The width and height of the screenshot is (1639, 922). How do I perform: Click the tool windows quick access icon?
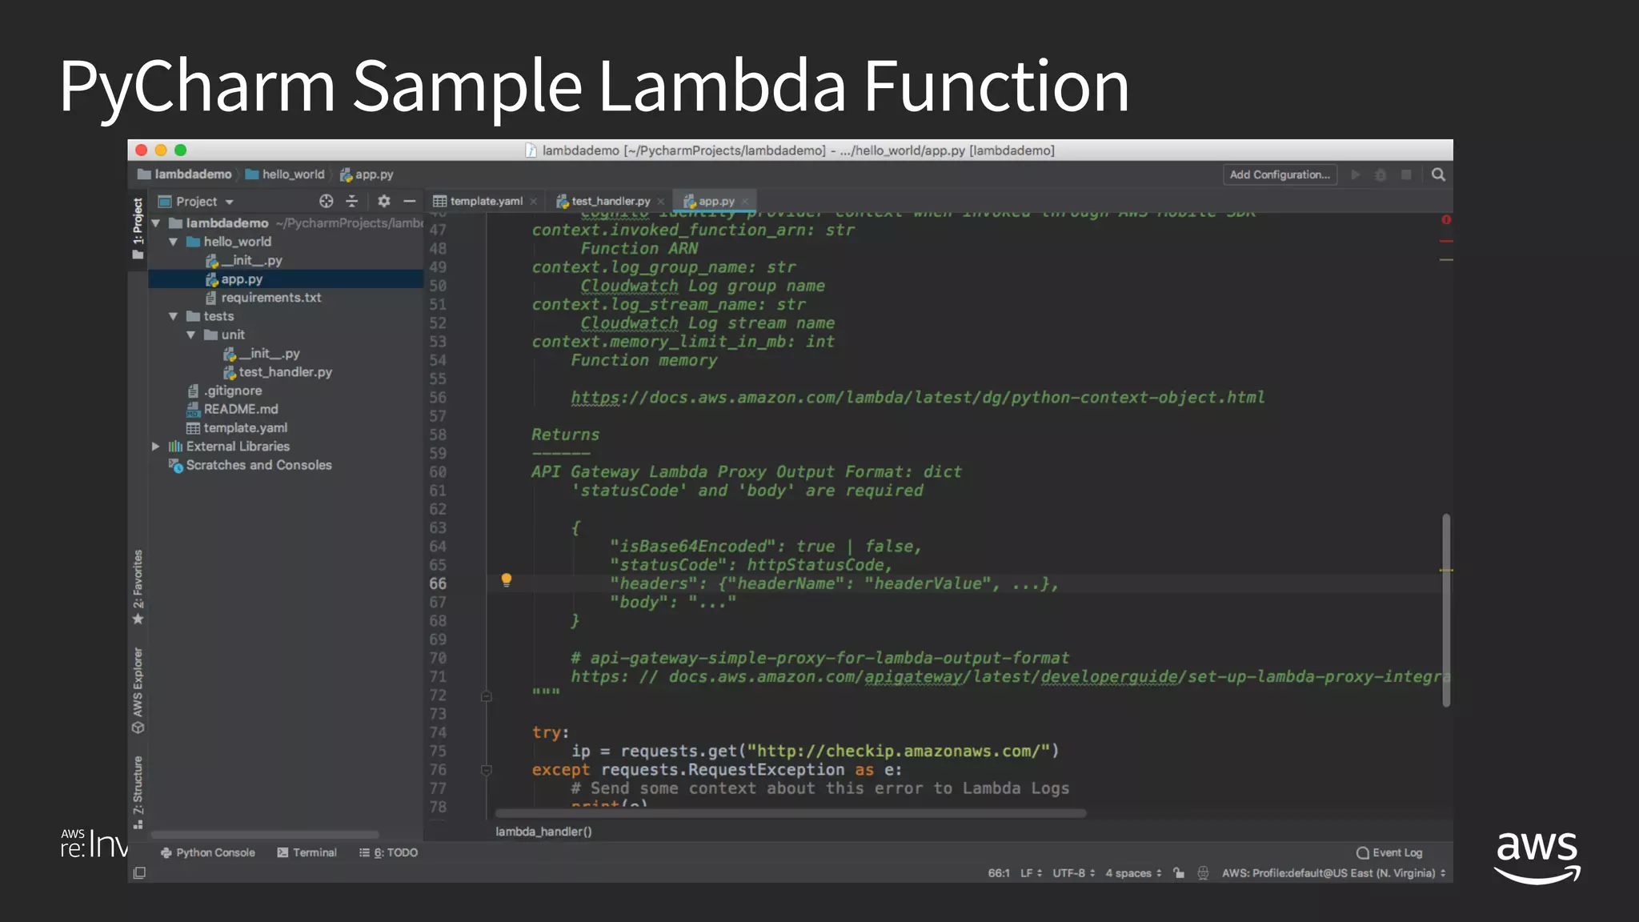pos(139,872)
